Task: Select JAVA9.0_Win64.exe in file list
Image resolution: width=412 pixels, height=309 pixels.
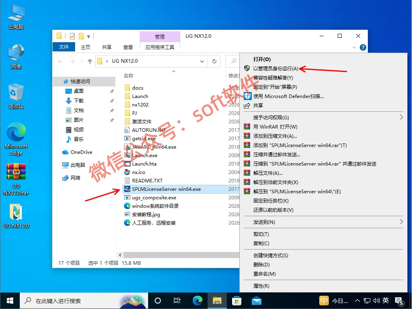Action: coord(154,147)
